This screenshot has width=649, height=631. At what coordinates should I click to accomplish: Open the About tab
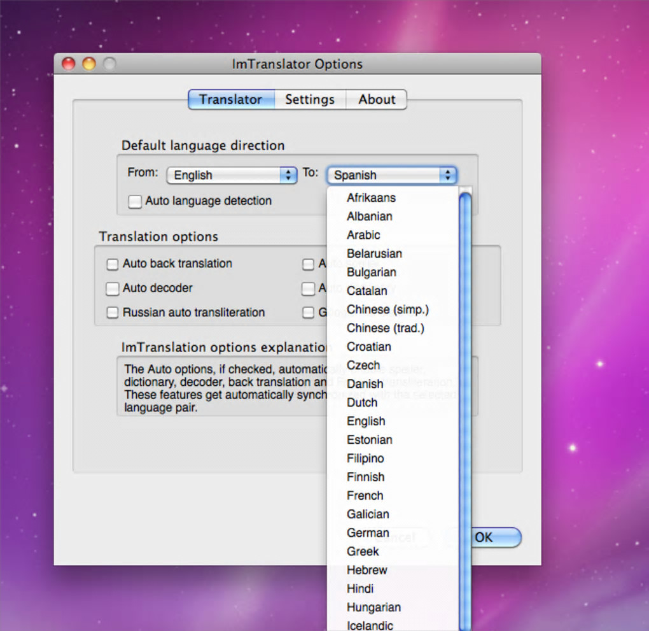click(x=377, y=99)
